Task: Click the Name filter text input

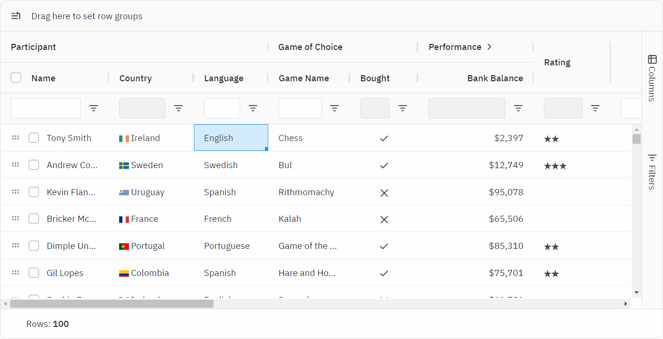Action: pos(46,108)
